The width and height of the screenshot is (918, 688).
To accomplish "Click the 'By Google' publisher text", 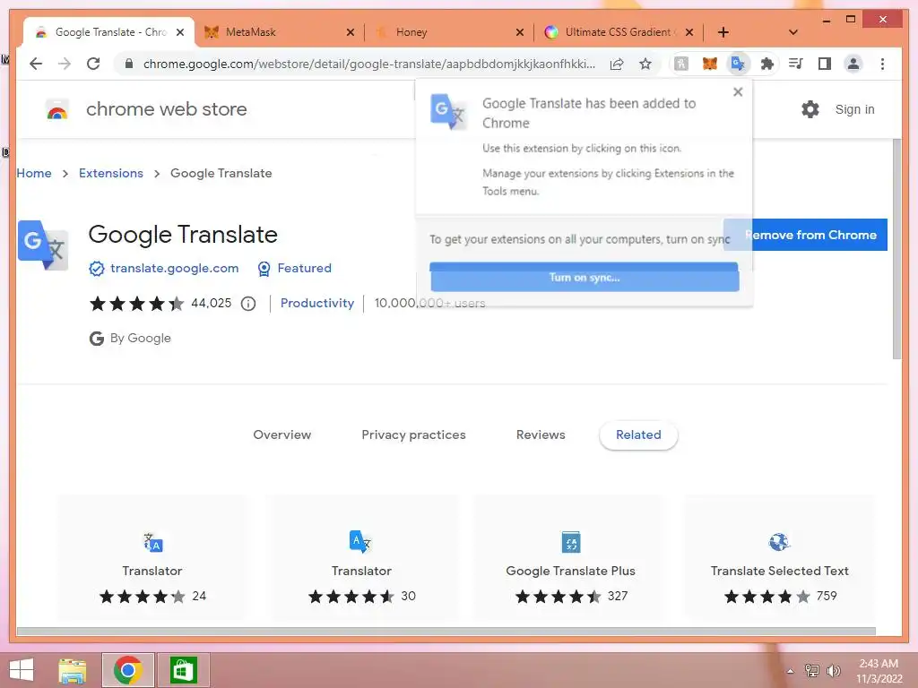I will 141,338.
